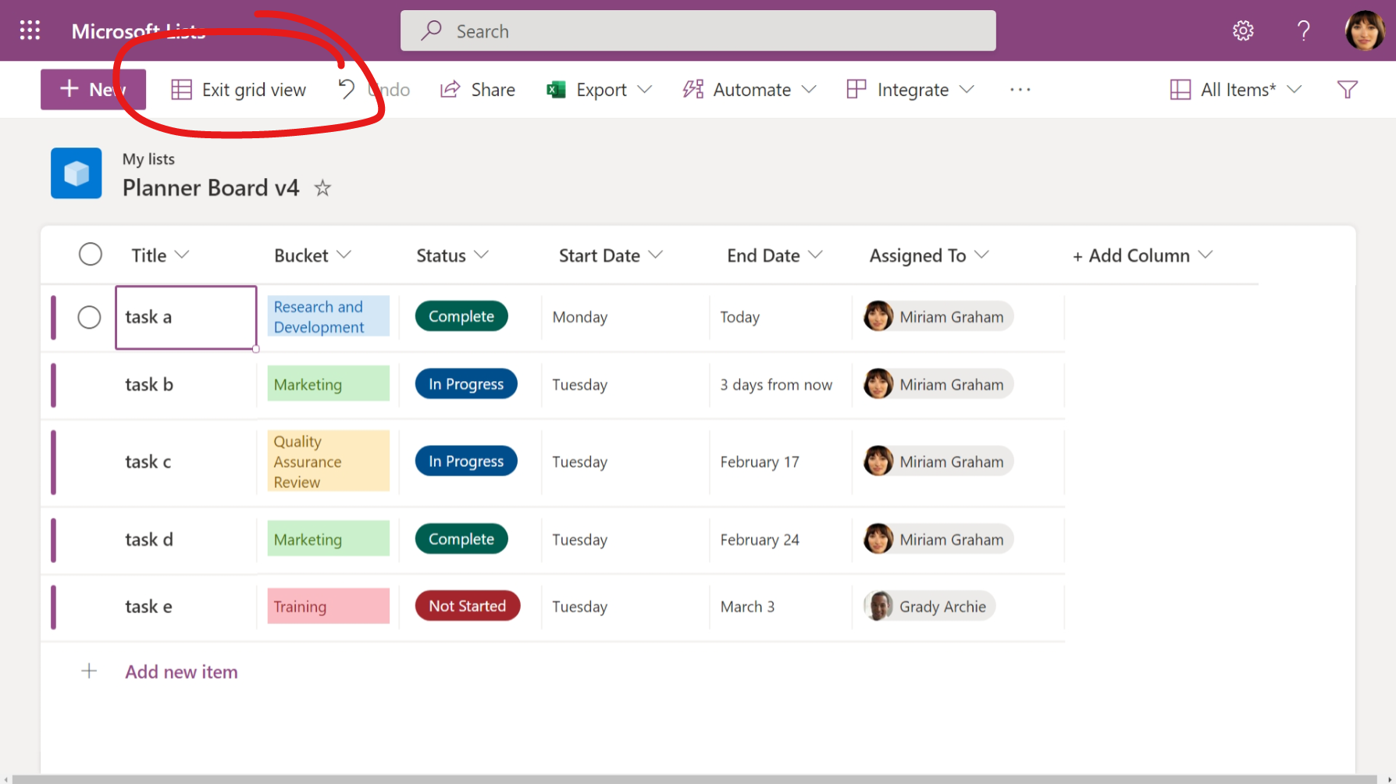Open the Title column header menu
This screenshot has height=784, width=1396.
click(x=160, y=255)
